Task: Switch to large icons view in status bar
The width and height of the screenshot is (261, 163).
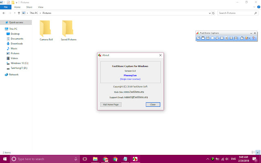Action: 258,152
